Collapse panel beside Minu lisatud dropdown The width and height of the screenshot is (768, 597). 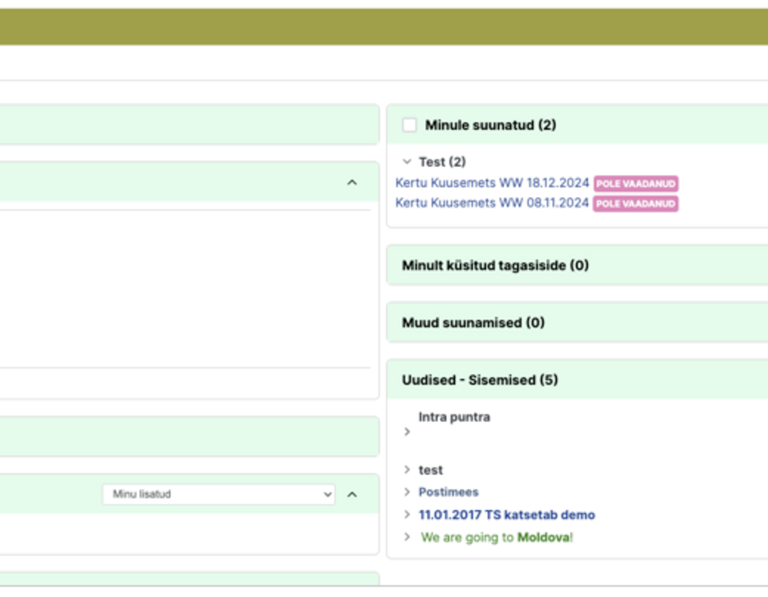(x=352, y=495)
